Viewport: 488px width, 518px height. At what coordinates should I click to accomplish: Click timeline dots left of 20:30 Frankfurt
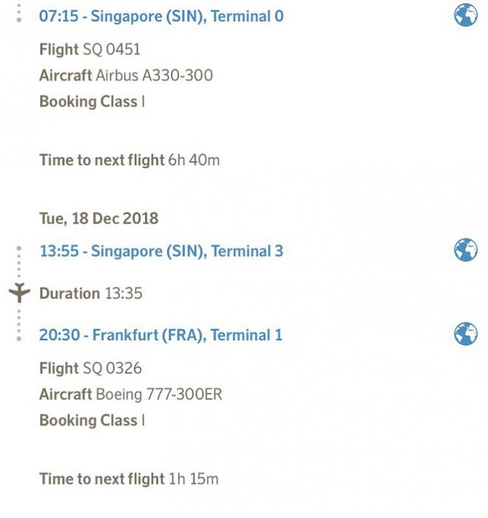click(19, 326)
